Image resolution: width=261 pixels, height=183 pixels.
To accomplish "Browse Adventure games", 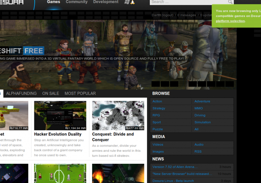I will coord(202,101).
